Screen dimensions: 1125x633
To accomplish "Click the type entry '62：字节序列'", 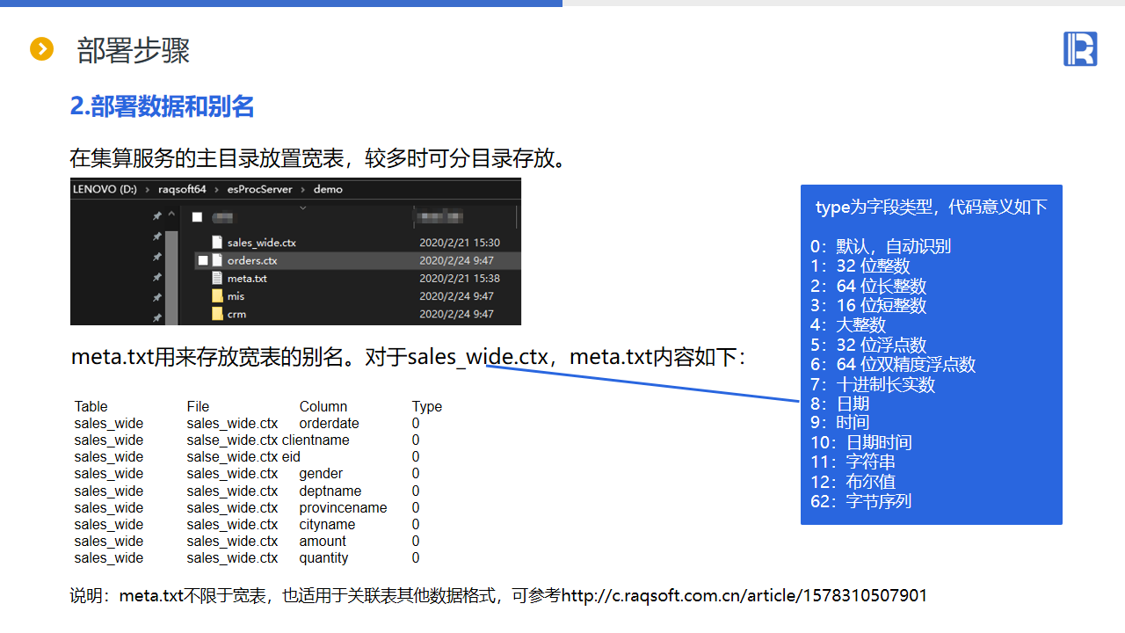I will (861, 501).
